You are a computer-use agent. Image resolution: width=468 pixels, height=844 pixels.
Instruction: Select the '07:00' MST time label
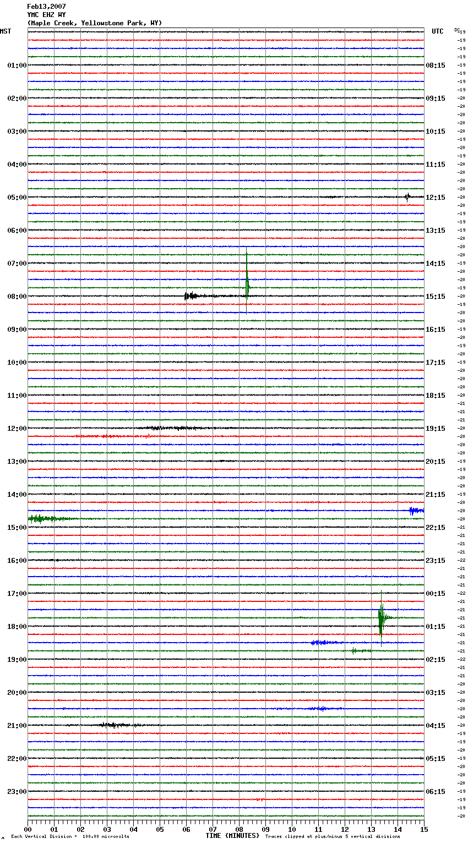coord(17,264)
